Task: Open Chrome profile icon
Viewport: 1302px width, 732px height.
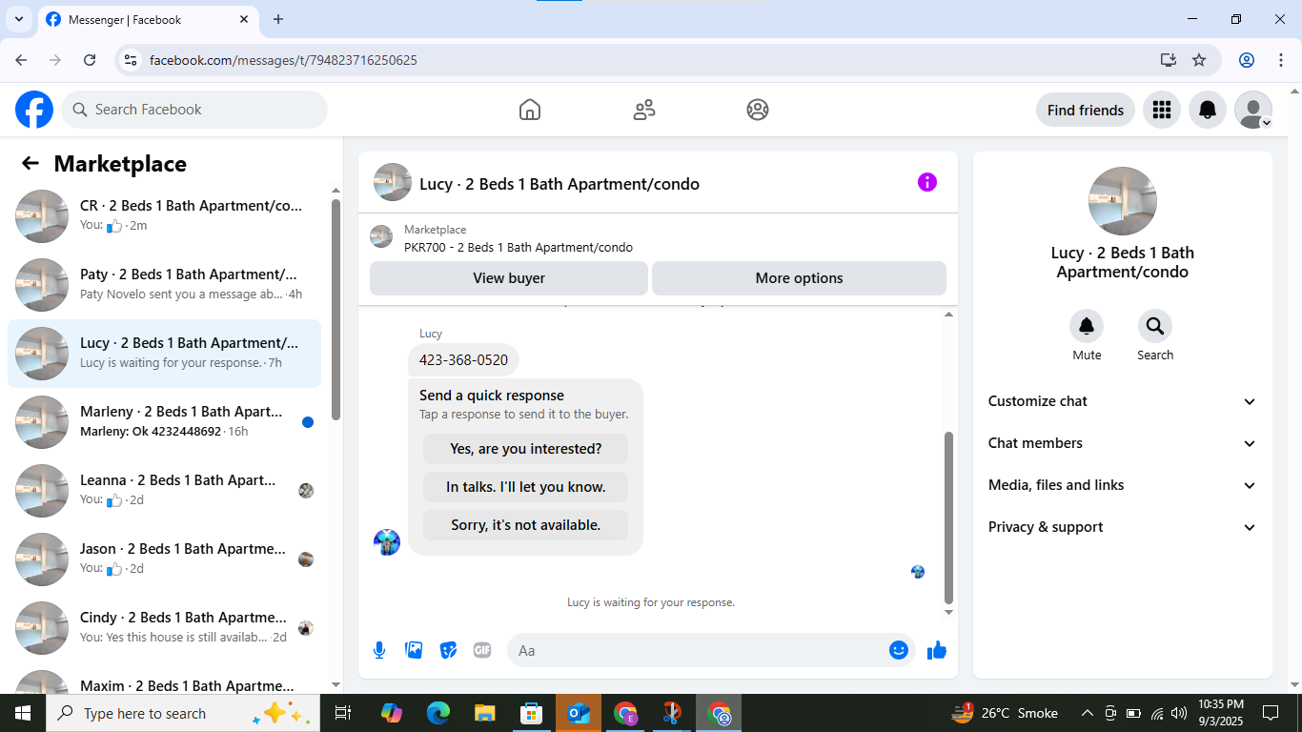Action: 1247,60
